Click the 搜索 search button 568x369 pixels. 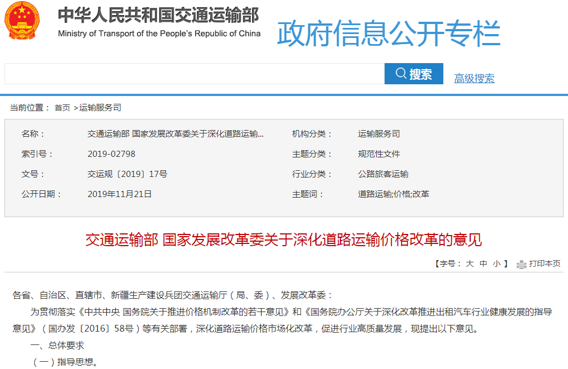coord(414,74)
